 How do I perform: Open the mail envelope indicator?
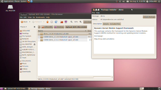pos(128,1)
